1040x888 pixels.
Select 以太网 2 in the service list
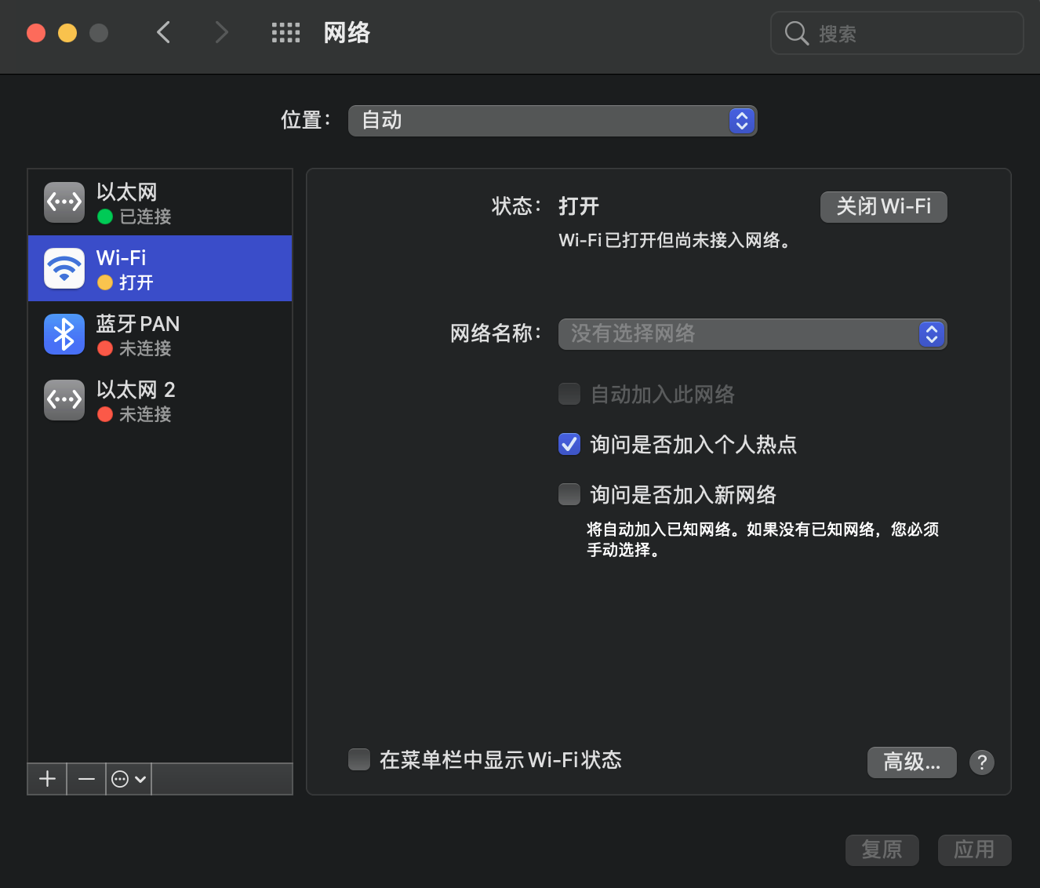click(160, 400)
